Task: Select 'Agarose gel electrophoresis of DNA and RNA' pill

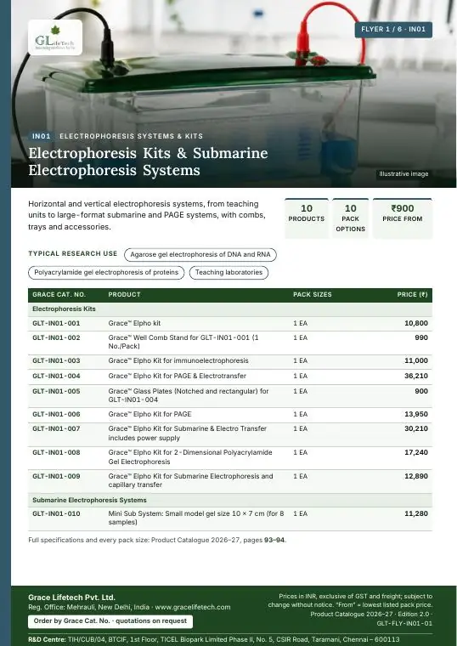Action: 200,255
